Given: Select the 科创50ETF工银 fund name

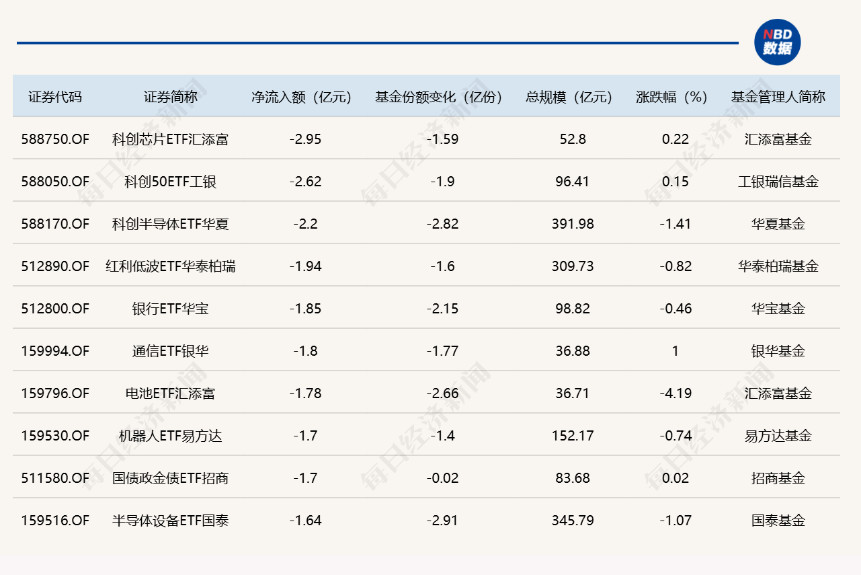Looking at the screenshot, I should point(171,182).
